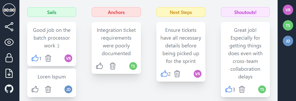
Task: Delete the Loren Ispum card
Action: click(48, 89)
